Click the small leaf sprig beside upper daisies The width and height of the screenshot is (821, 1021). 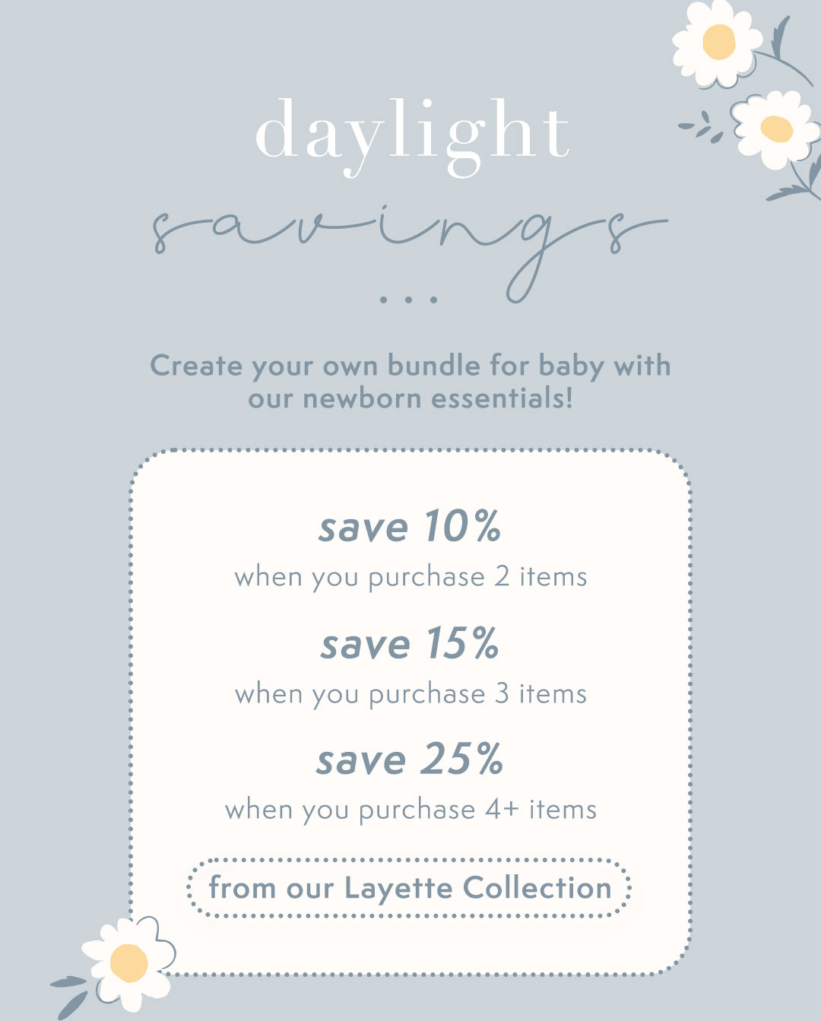pos(702,128)
